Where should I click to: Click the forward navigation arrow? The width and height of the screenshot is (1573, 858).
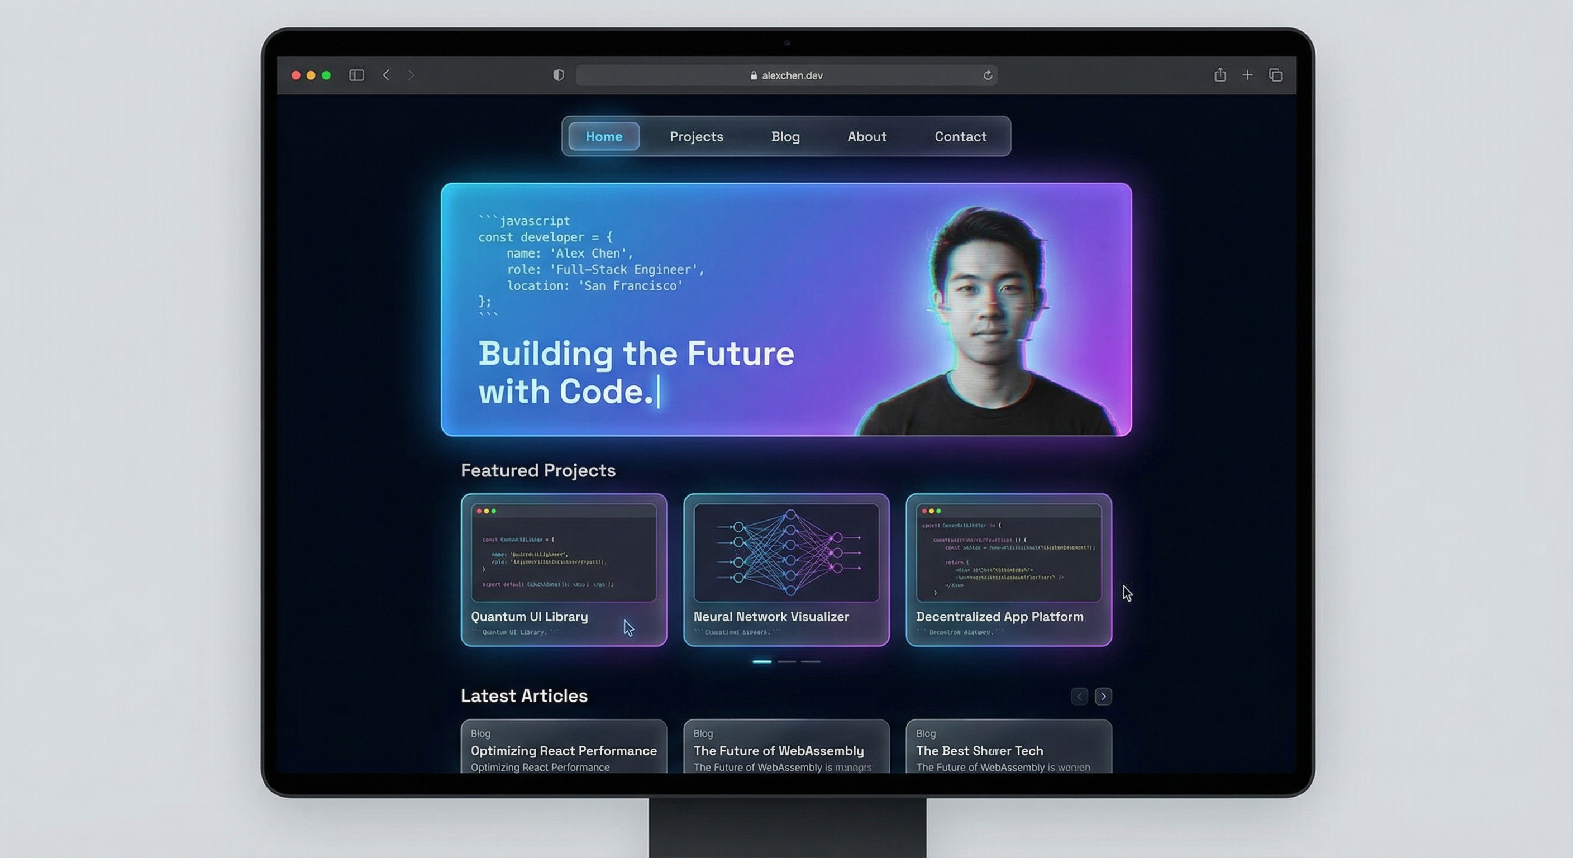pos(411,74)
